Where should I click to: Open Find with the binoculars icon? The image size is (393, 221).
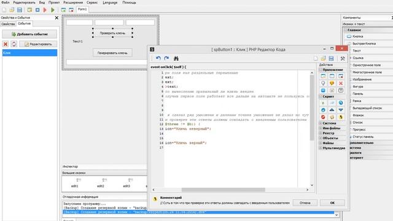click(x=176, y=58)
